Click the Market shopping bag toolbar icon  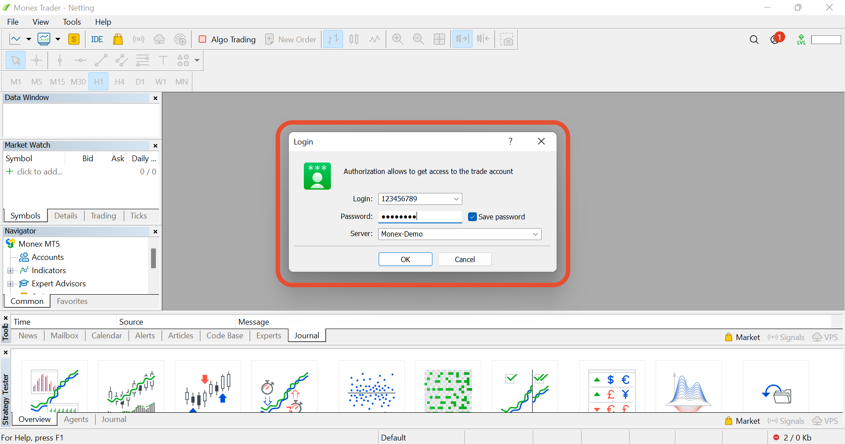tap(118, 39)
